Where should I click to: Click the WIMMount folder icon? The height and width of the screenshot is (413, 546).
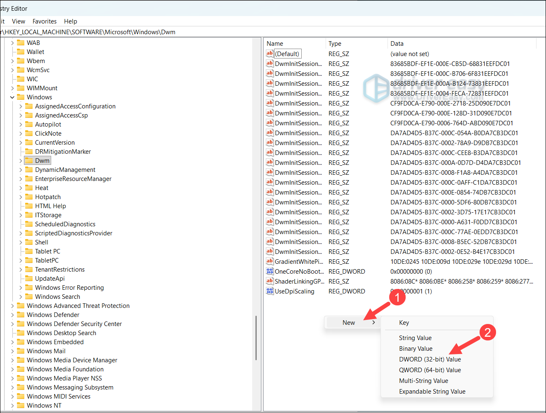pyautogui.click(x=21, y=88)
